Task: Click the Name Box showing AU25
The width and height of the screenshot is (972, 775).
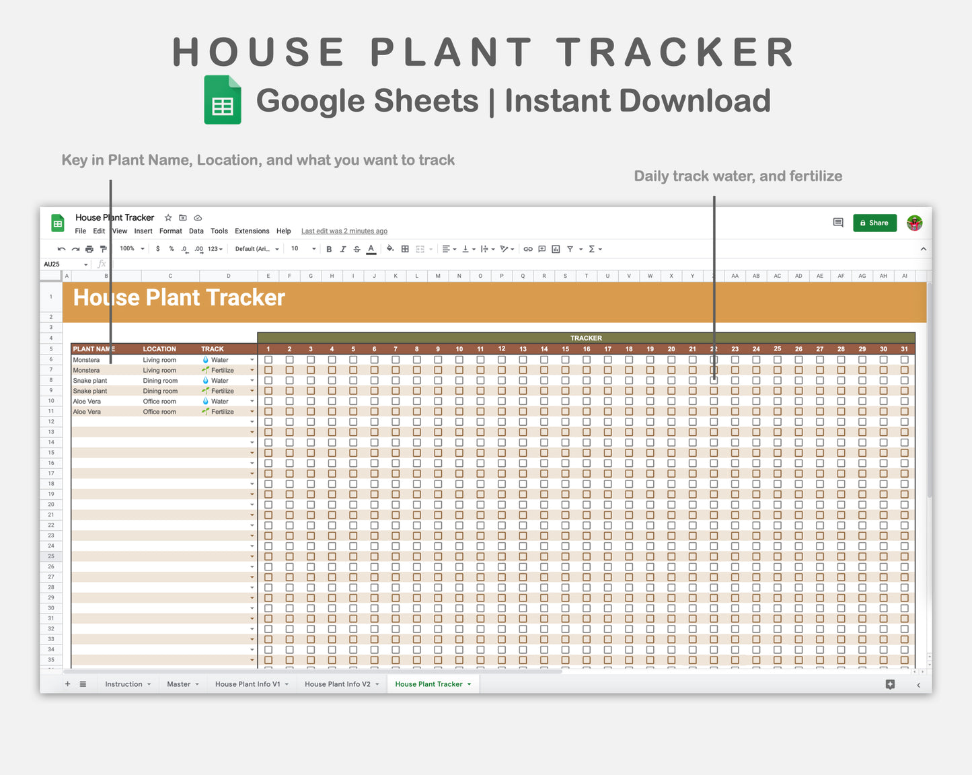Action: click(x=57, y=264)
